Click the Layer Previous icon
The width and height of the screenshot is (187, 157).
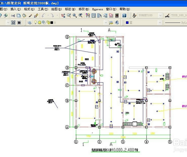point(117,23)
